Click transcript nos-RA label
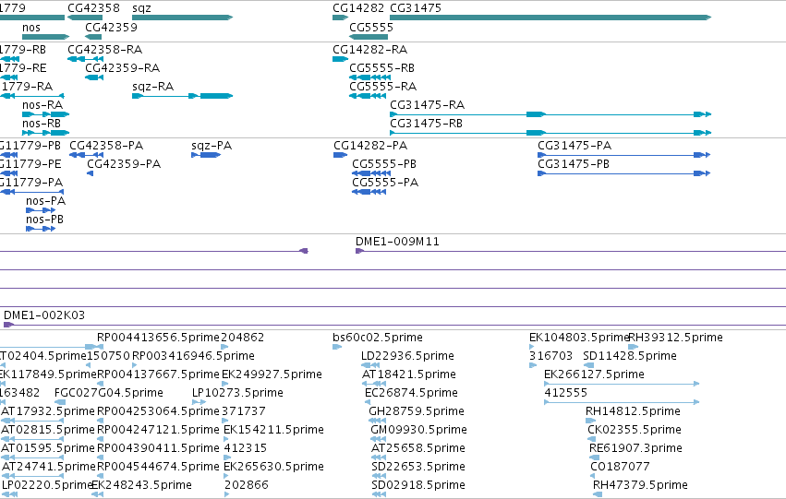 point(42,105)
